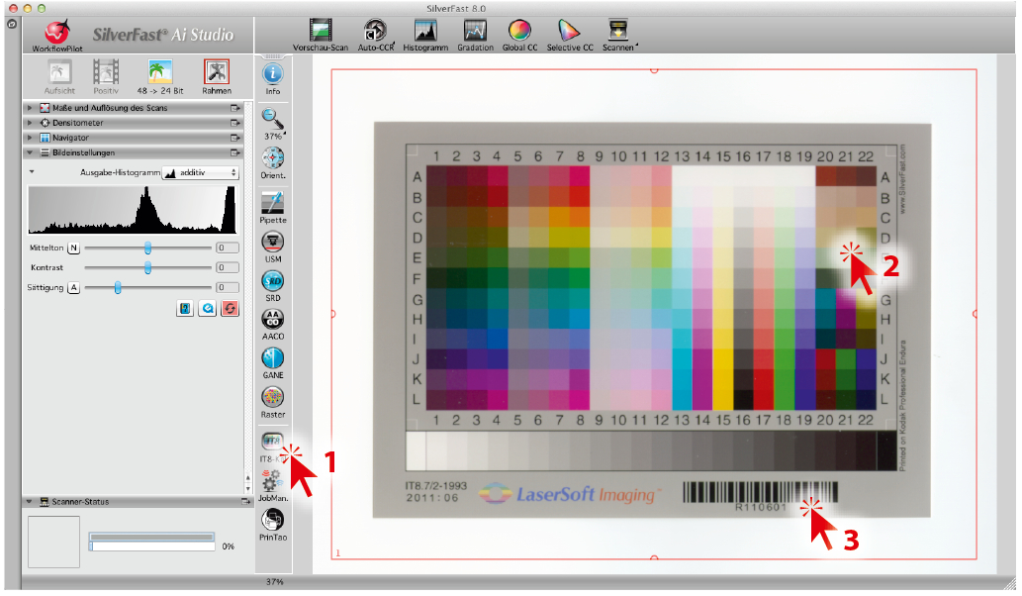Click the 48 -> 24 Bit icon
Image resolution: width=1022 pixels, height=596 pixels.
click(159, 77)
